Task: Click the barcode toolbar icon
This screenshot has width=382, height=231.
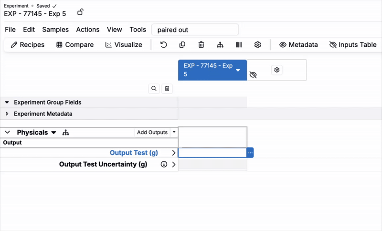Action: (x=239, y=44)
